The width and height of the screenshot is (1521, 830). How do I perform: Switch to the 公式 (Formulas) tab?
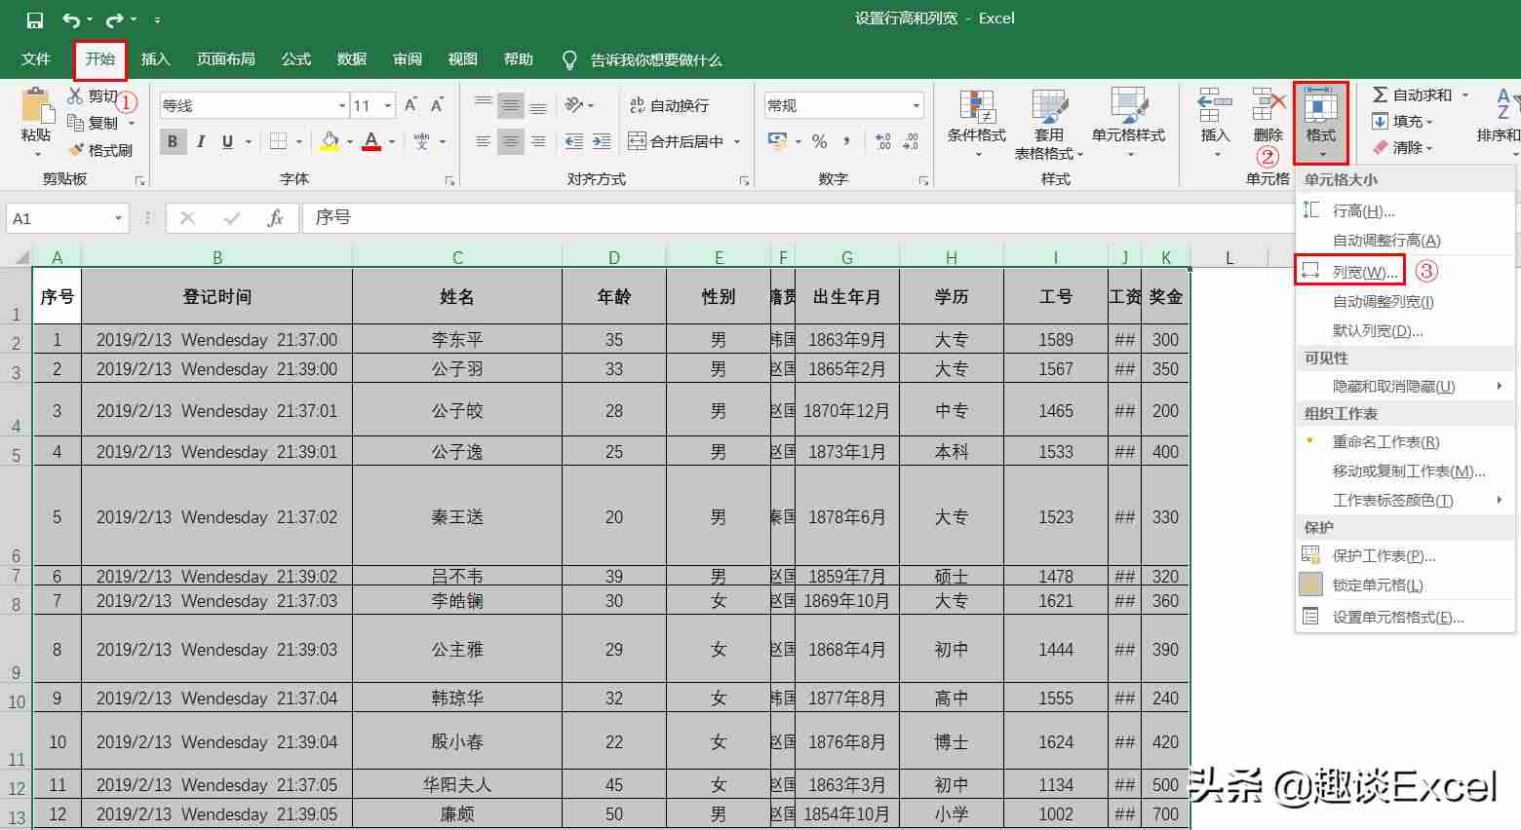tap(296, 59)
